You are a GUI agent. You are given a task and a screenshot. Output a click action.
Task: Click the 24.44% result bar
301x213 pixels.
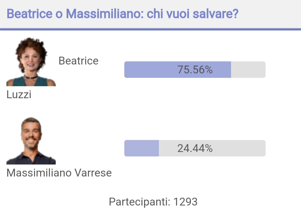tap(195, 148)
